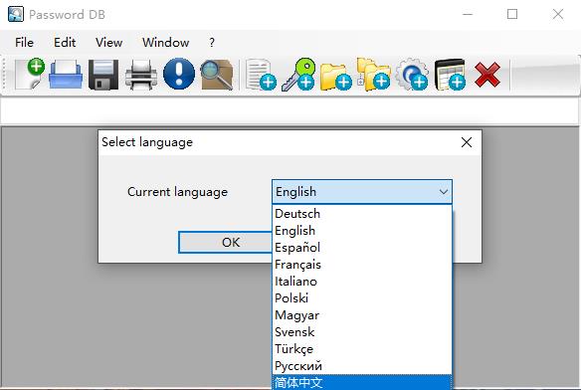Click the printer icon in the toolbar
The height and width of the screenshot is (390, 581).
click(x=141, y=75)
